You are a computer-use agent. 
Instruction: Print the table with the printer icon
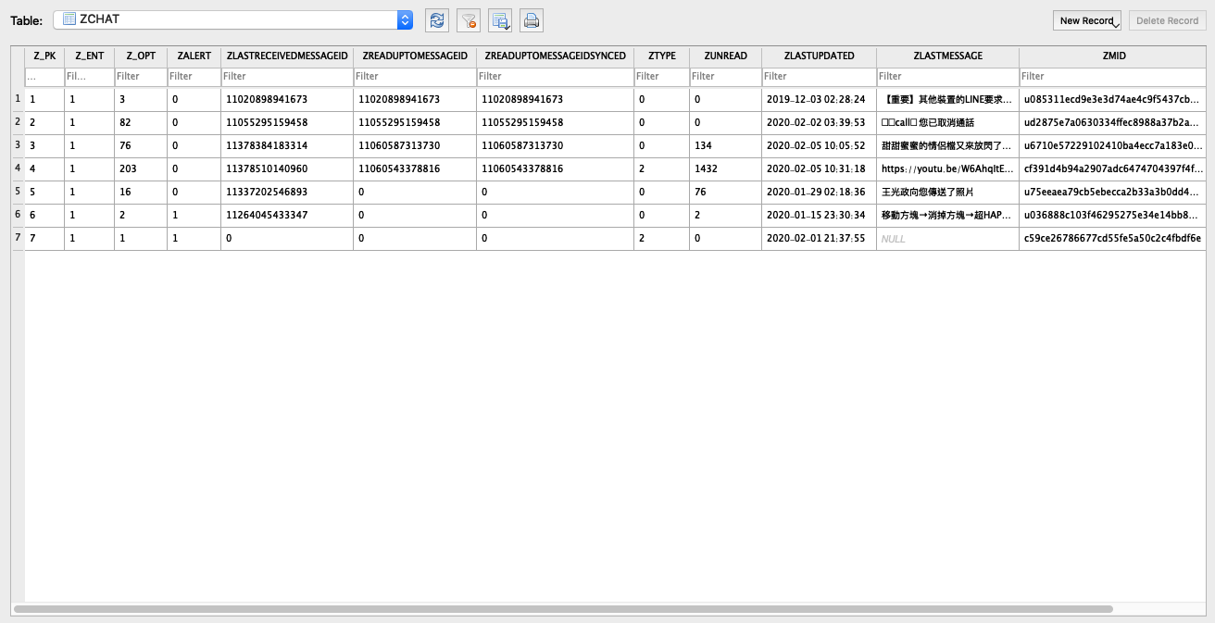[x=532, y=20]
